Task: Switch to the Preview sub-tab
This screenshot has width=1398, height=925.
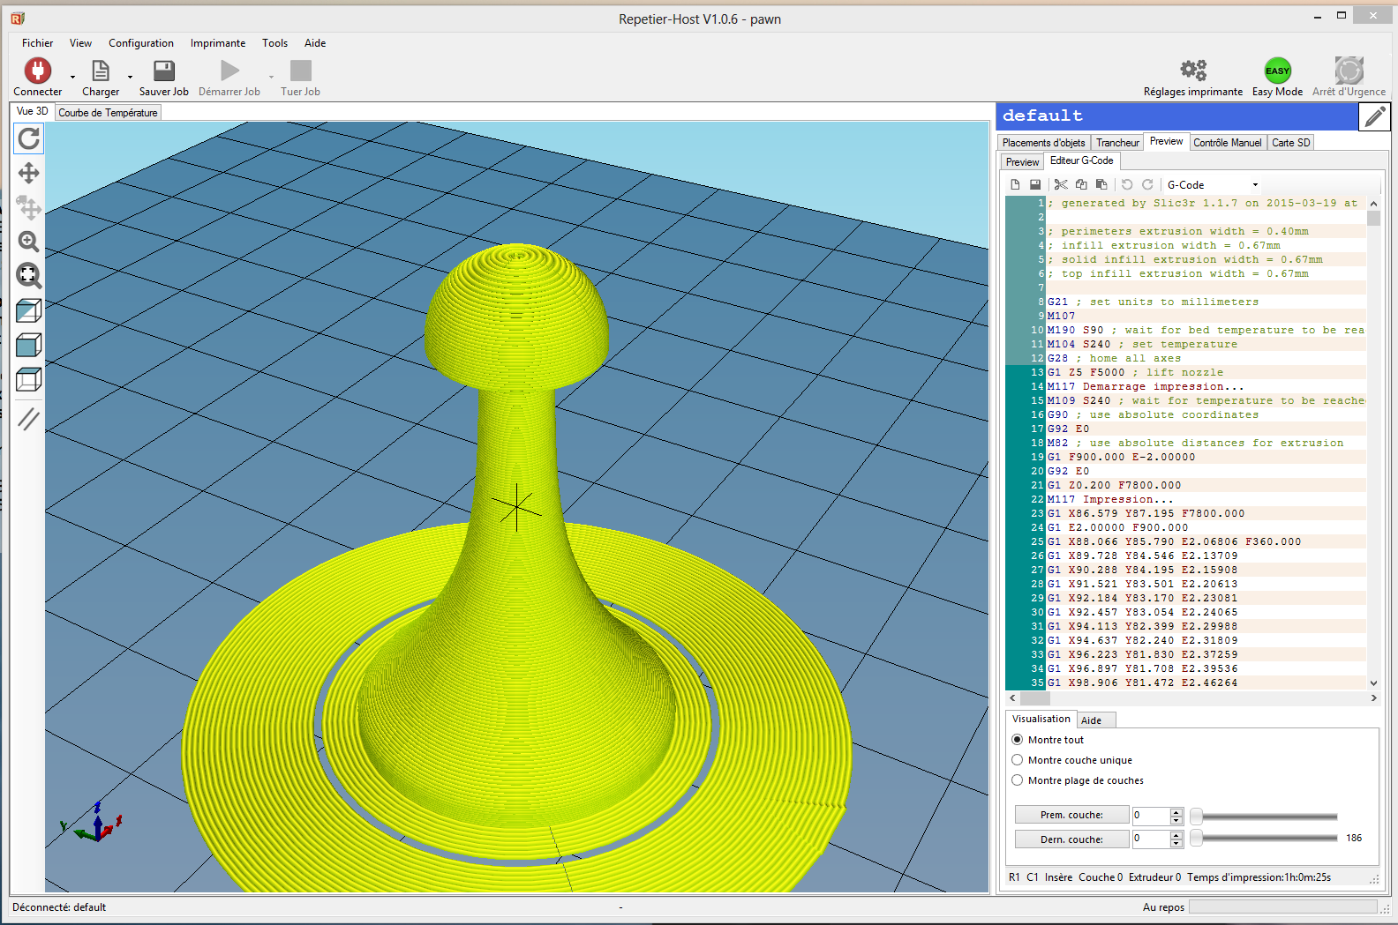Action: 1022,162
